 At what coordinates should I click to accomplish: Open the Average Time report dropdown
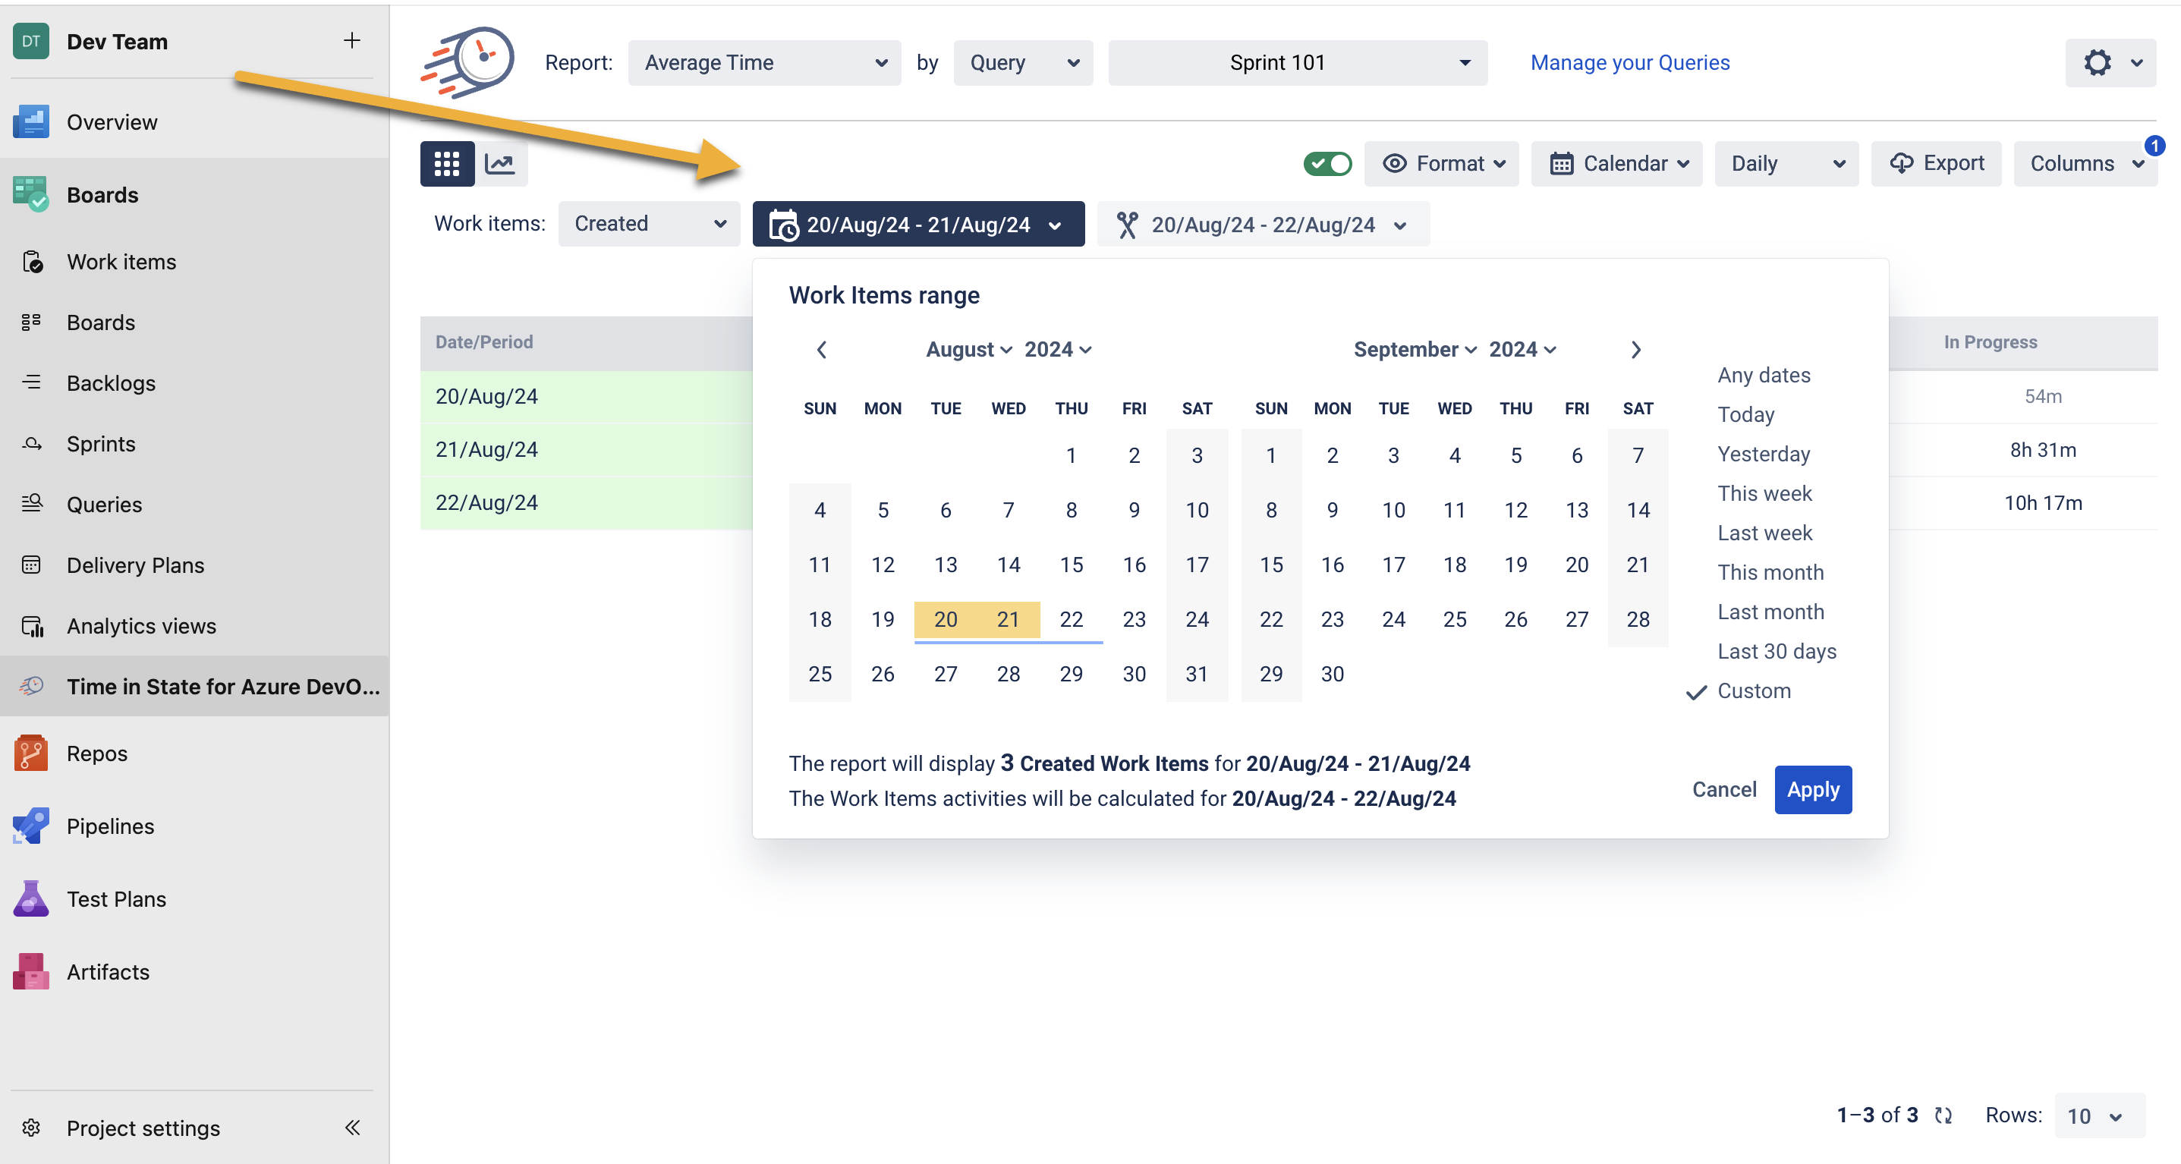click(x=763, y=63)
